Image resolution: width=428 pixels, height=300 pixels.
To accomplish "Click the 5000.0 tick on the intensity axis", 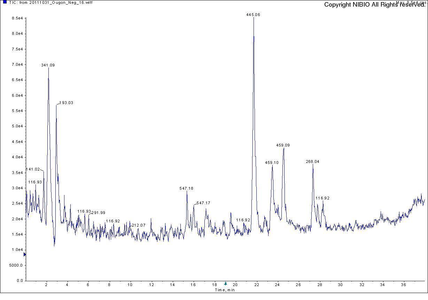I will 16,265.
